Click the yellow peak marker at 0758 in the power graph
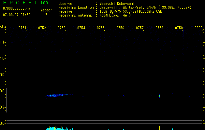 point(159,128)
